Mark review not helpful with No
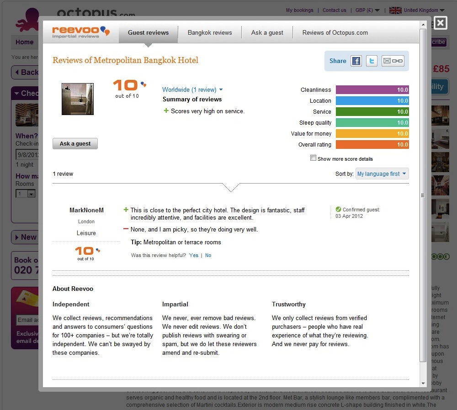The width and height of the screenshot is (457, 410). point(208,255)
